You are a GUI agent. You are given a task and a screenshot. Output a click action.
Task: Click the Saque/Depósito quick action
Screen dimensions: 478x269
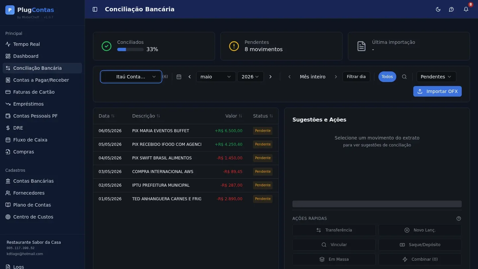tap(420, 245)
